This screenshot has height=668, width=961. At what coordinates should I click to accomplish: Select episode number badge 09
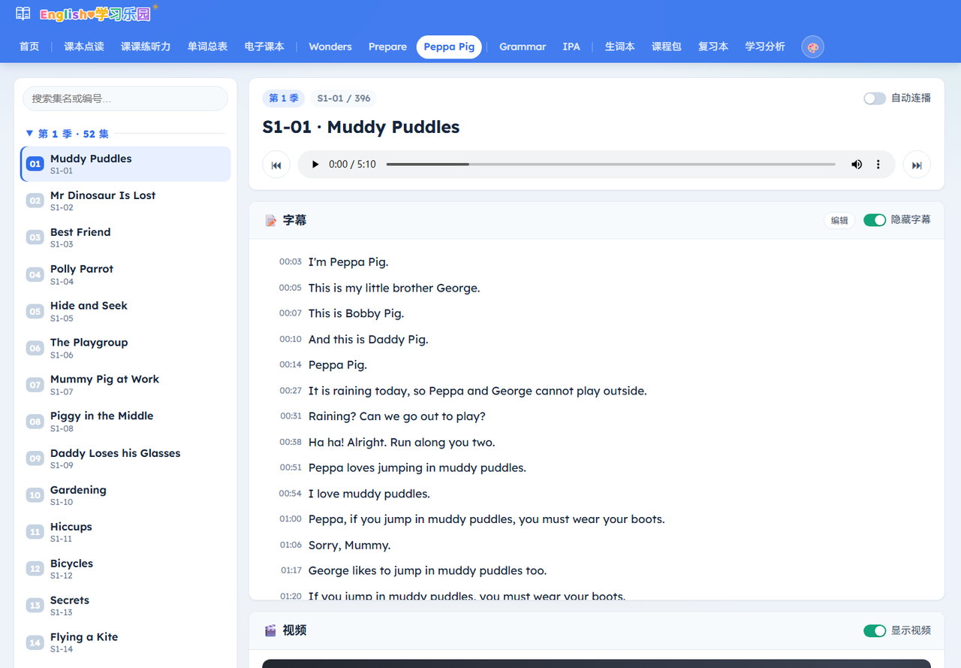35,458
